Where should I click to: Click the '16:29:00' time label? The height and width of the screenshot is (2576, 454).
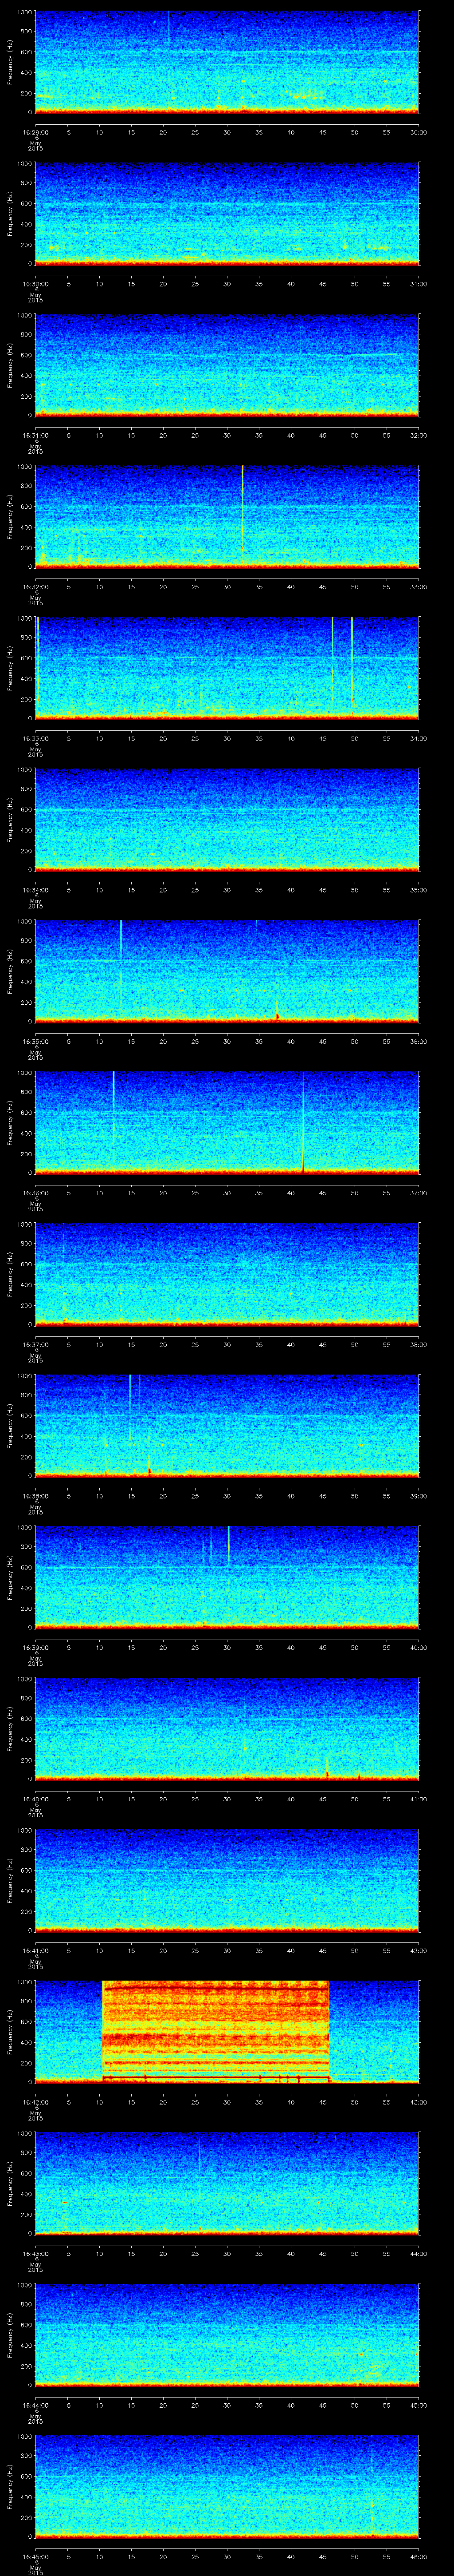click(x=35, y=131)
